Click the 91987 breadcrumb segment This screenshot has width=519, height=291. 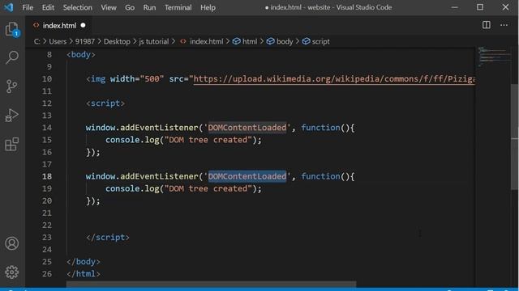pos(84,41)
